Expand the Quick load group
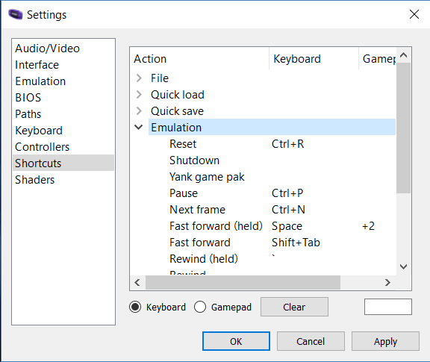The width and height of the screenshot is (430, 362). point(139,95)
